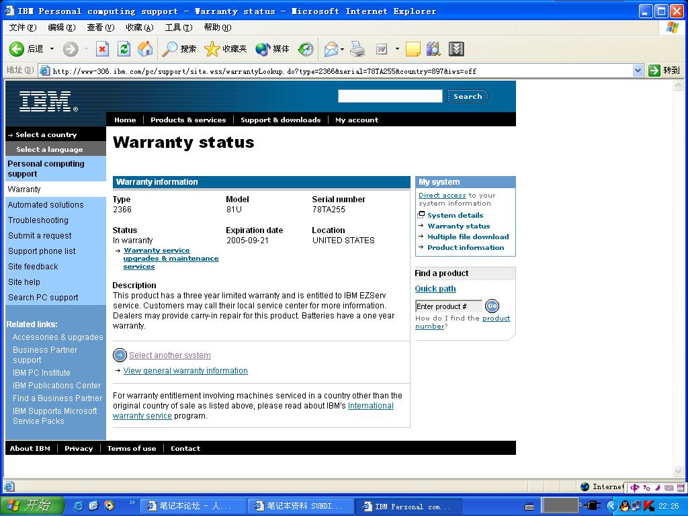Open the 查看 menu
The image size is (688, 516).
[x=101, y=27]
